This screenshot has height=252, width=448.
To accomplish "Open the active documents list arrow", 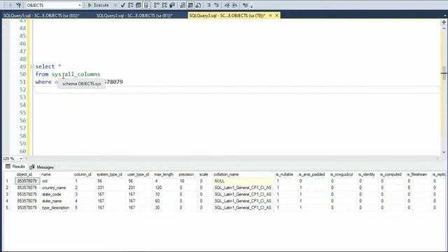I will click(x=444, y=15).
